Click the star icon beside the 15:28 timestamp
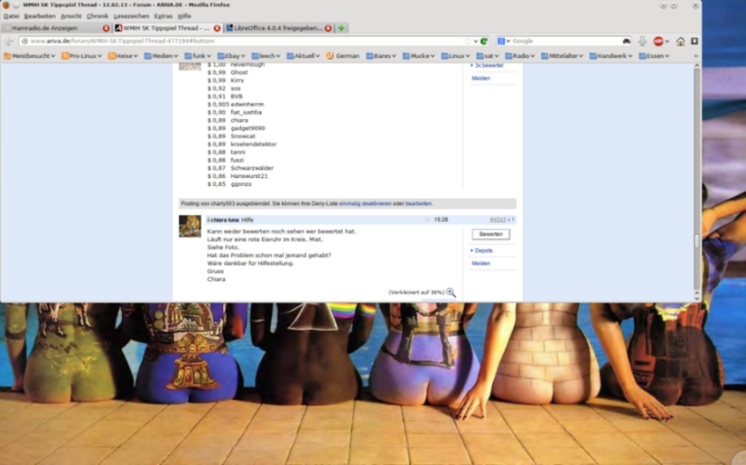 pyautogui.click(x=427, y=220)
